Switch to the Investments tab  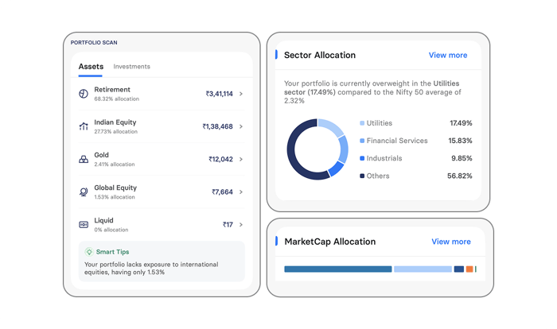click(x=131, y=67)
